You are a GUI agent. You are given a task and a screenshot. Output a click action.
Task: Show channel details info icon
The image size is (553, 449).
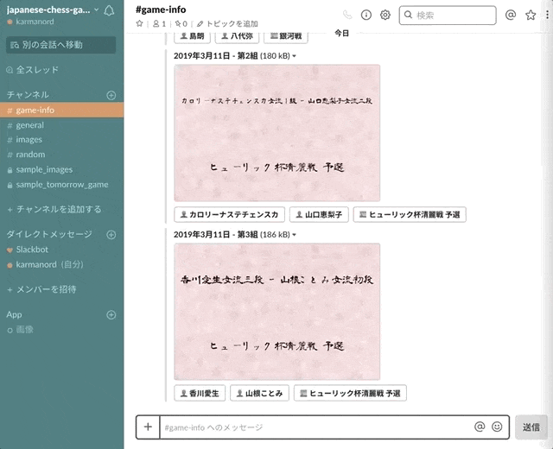coord(366,15)
